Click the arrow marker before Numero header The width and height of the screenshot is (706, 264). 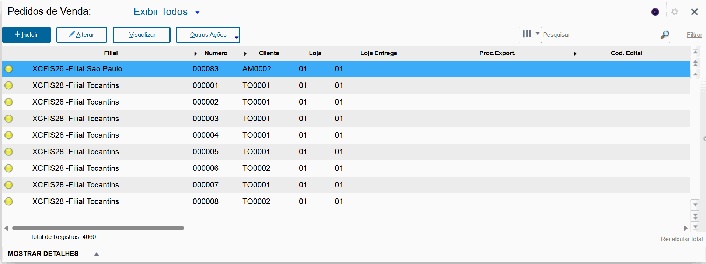tap(196, 54)
